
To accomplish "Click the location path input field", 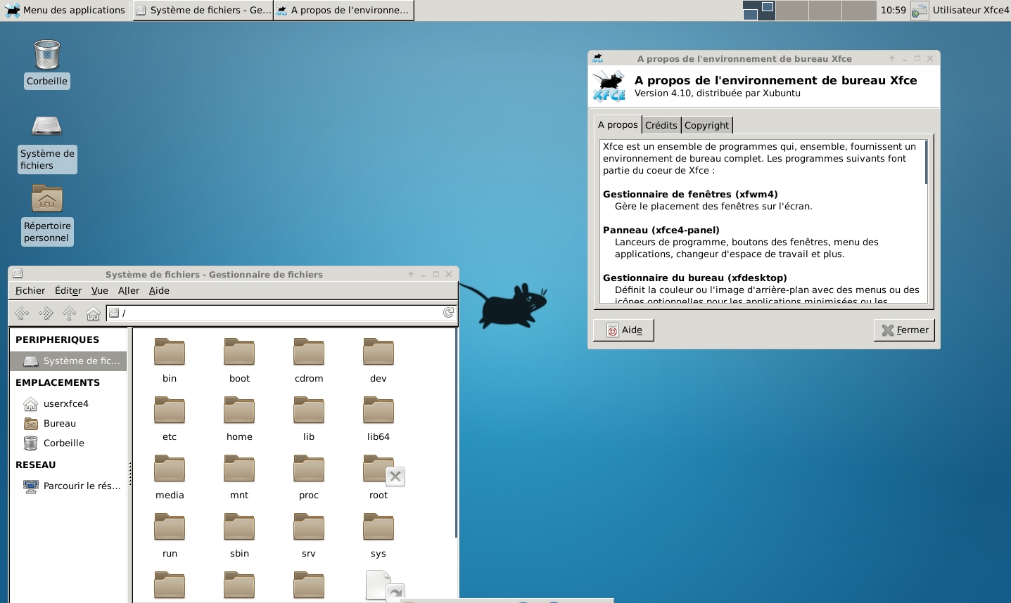I will click(281, 313).
